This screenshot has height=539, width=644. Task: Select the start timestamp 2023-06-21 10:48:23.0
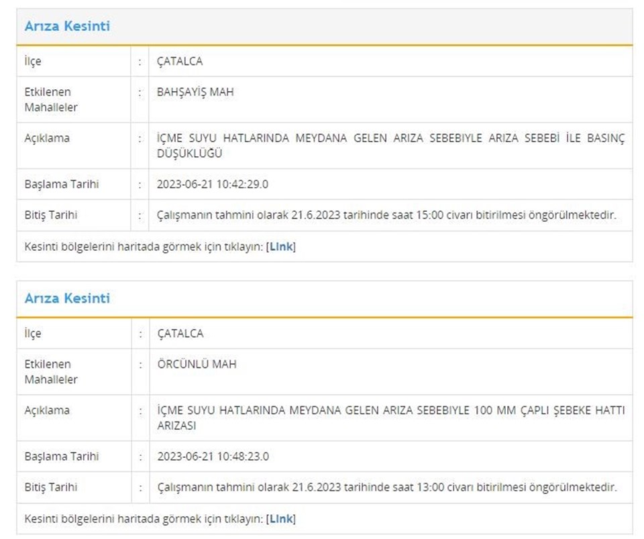point(212,457)
